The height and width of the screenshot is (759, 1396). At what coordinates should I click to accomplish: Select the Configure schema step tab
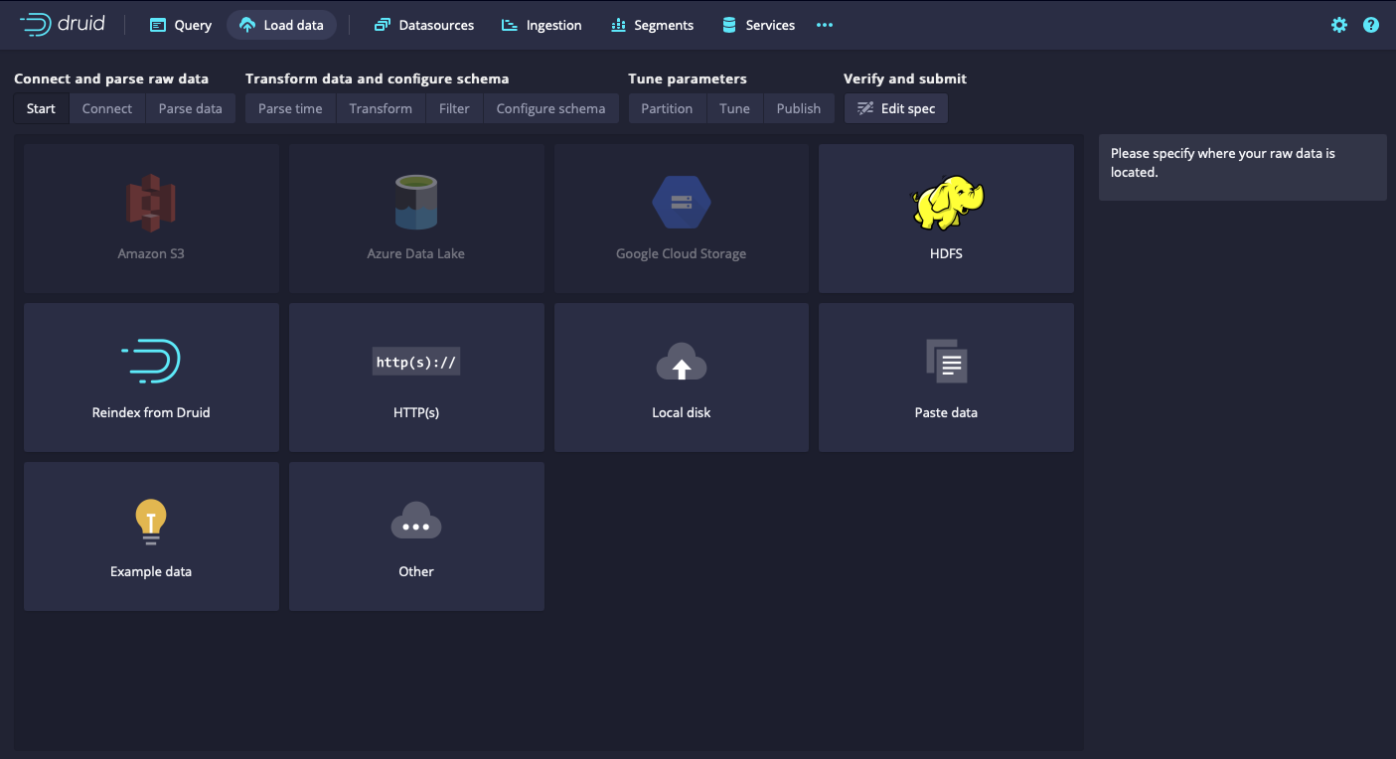point(550,108)
